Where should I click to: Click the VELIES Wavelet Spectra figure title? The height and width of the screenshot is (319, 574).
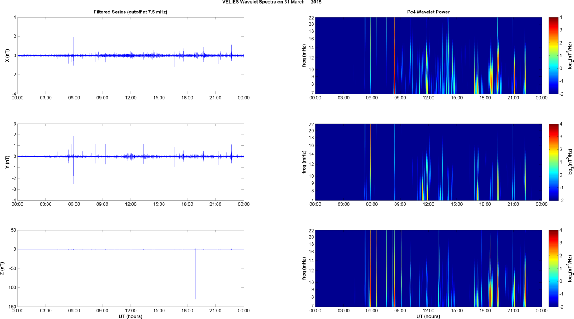coord(271,2)
